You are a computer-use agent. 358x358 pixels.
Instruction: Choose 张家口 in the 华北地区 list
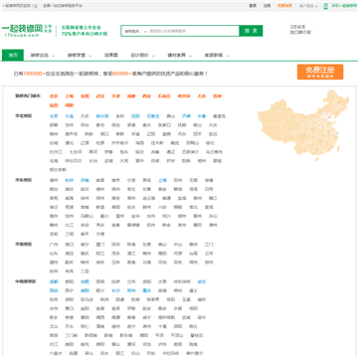164,125
